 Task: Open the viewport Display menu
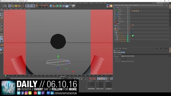coord(16,9)
